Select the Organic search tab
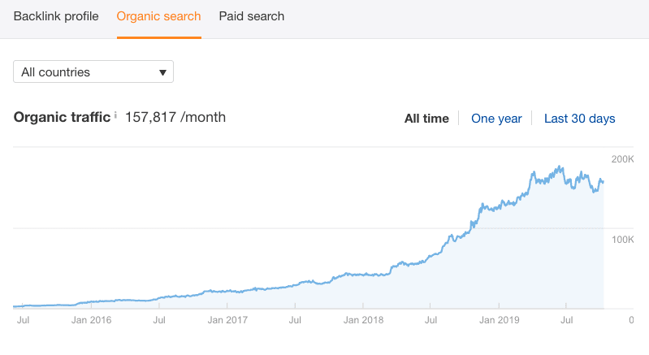Viewport: 649px width, 355px height. click(158, 16)
